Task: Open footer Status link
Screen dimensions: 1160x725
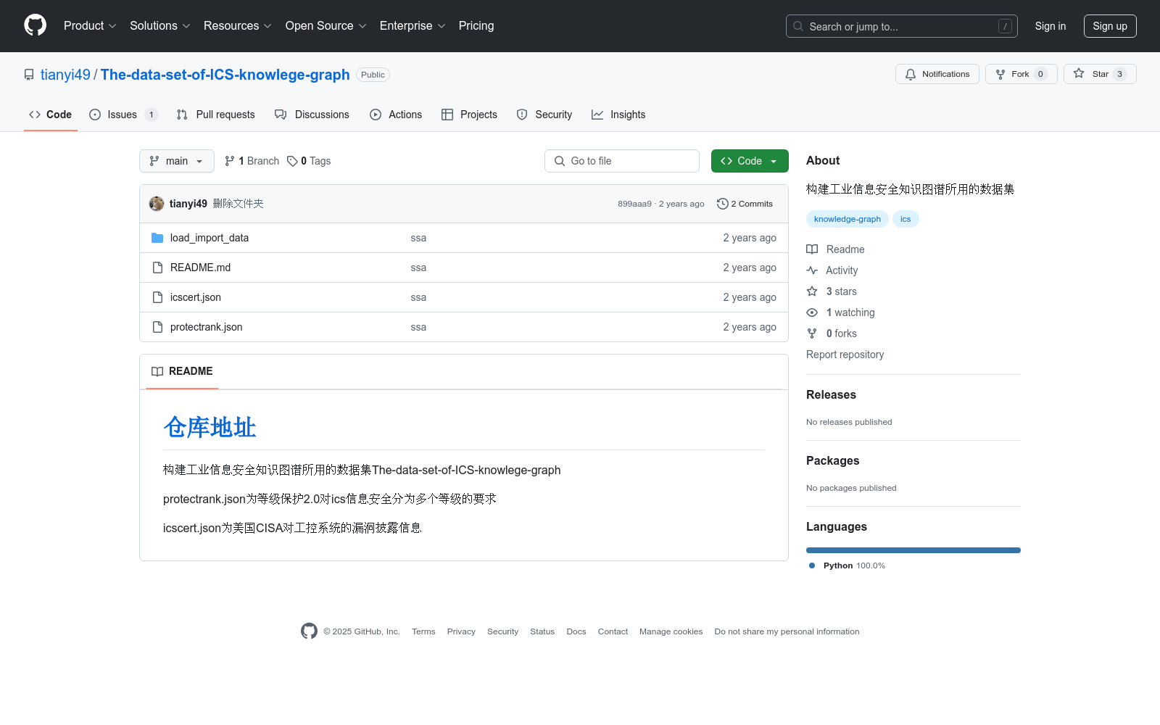Action: [542, 631]
